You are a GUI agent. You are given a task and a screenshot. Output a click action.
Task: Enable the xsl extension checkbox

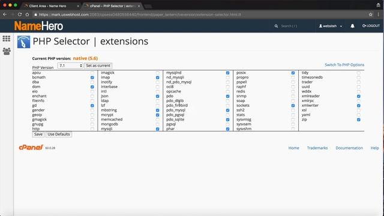click(x=359, y=110)
